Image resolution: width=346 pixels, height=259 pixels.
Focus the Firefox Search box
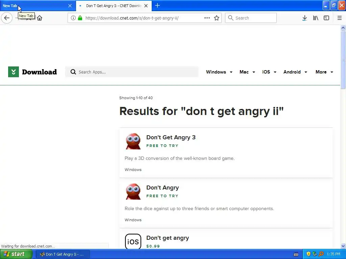[251, 18]
